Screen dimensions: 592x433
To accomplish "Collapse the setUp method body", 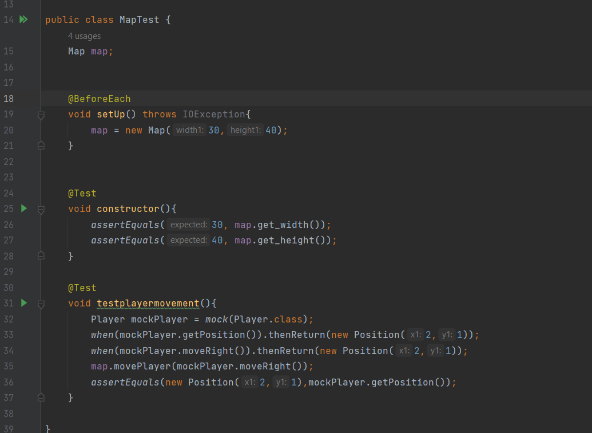I will (41, 114).
